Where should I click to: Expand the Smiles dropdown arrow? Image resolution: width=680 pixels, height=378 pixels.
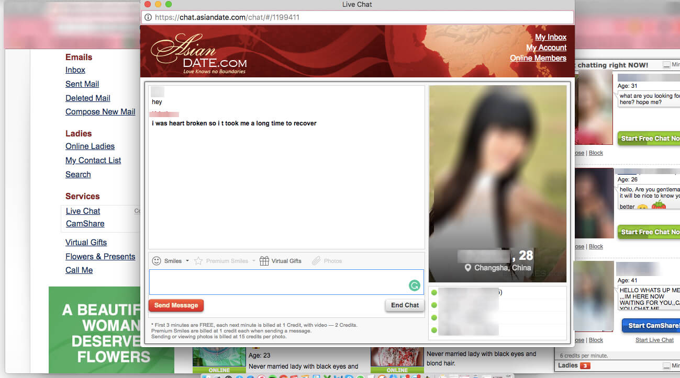click(187, 261)
